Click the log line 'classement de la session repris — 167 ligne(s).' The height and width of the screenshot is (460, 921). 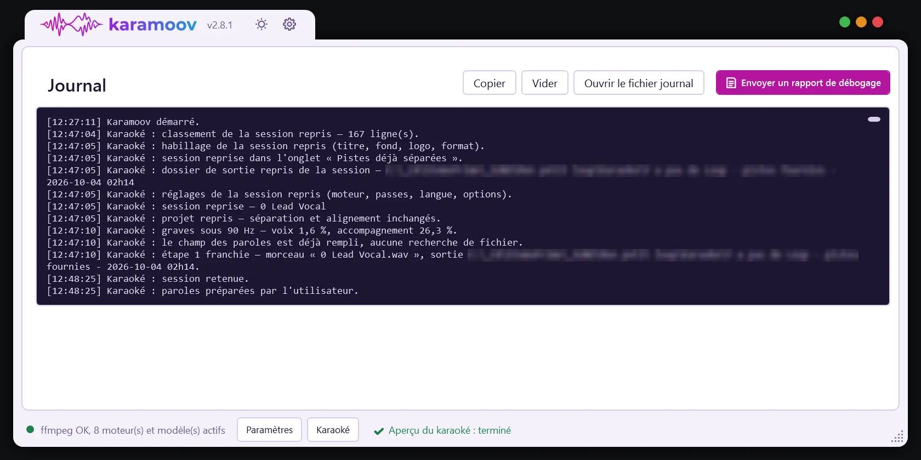232,134
